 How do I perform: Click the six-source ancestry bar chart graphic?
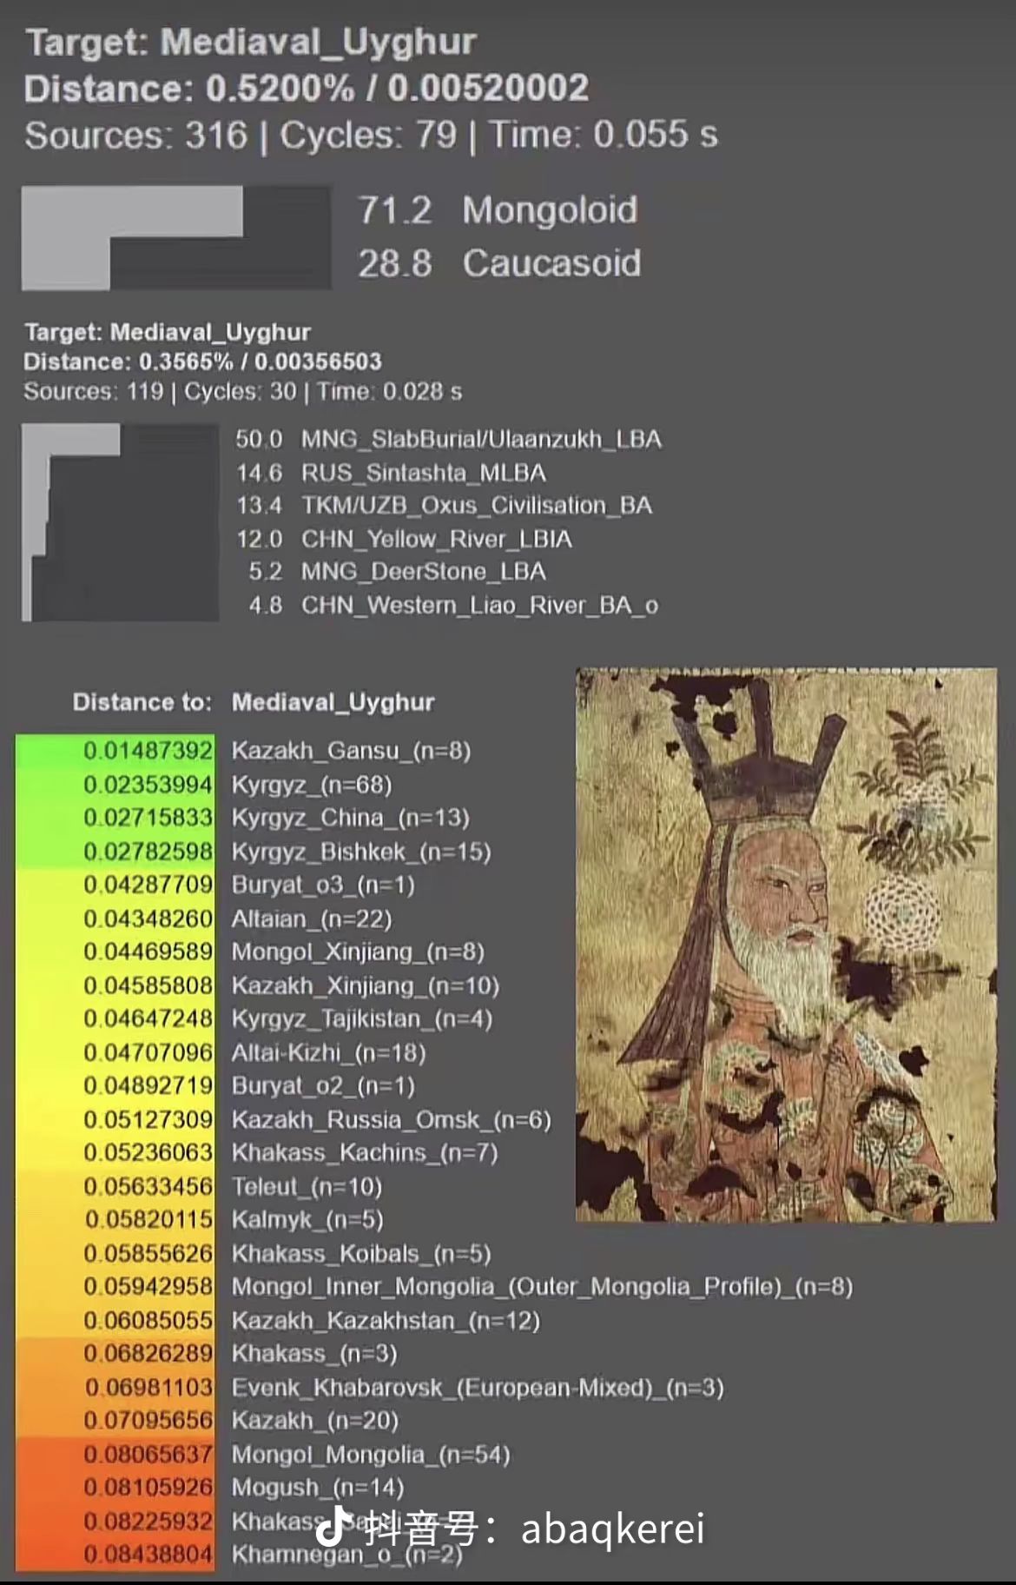tap(120, 522)
